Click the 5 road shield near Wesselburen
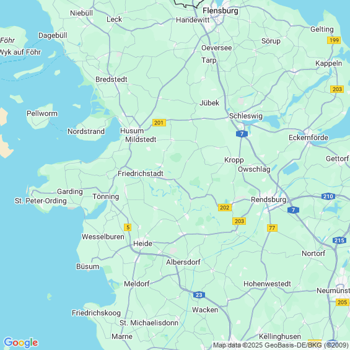This screenshot has height=350, width=350. (128, 227)
